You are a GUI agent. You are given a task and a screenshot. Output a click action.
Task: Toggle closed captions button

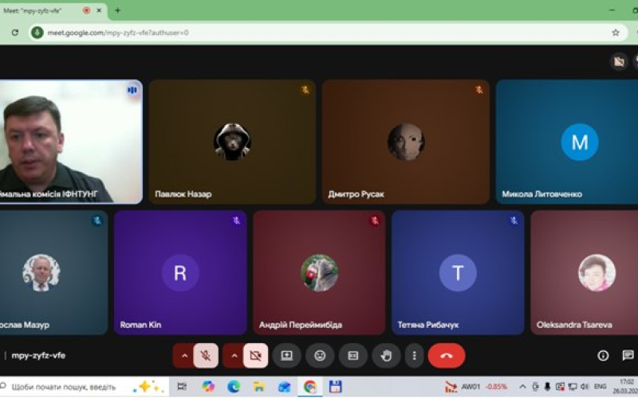click(352, 356)
